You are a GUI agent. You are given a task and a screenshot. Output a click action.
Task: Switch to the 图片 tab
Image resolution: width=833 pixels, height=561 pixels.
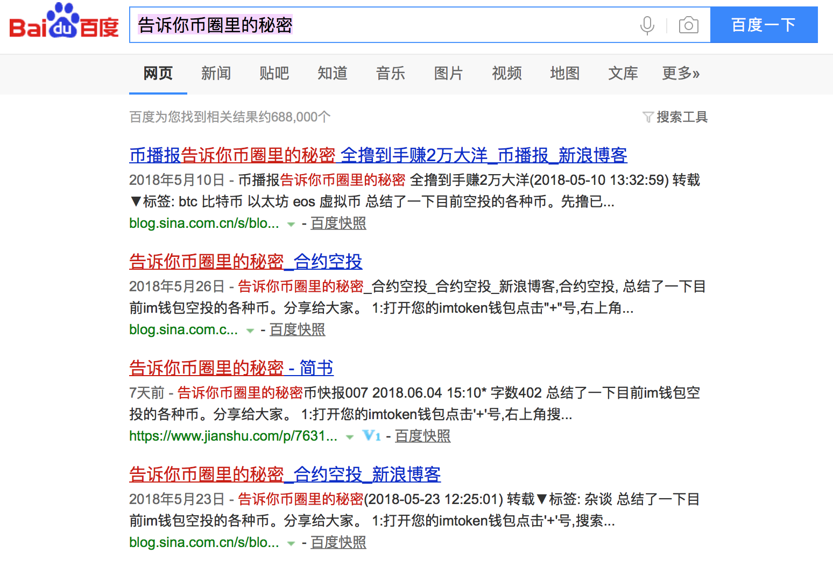click(x=449, y=73)
